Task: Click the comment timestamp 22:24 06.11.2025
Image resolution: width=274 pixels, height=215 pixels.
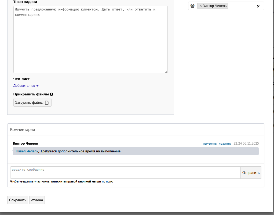Action: 246,144
